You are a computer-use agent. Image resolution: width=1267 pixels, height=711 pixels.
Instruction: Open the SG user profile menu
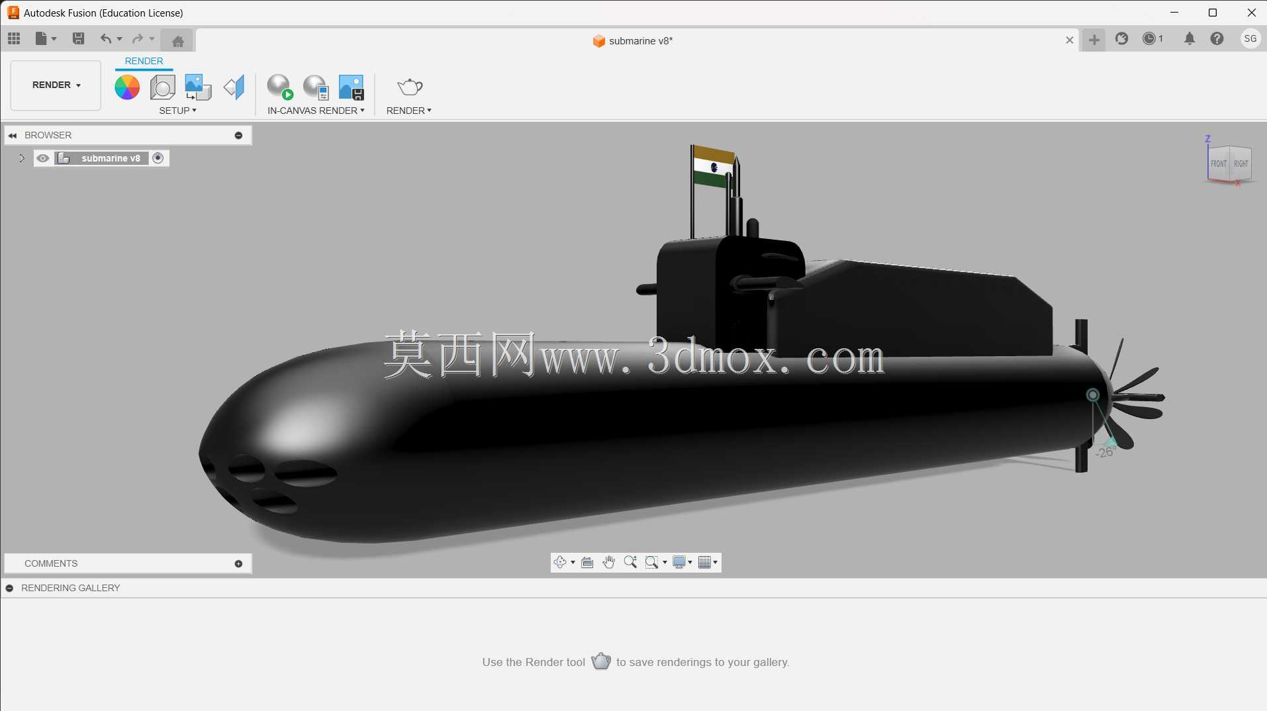click(x=1250, y=38)
